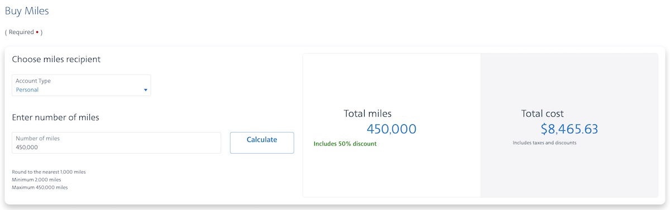Click the Number of miles field label

[37, 138]
